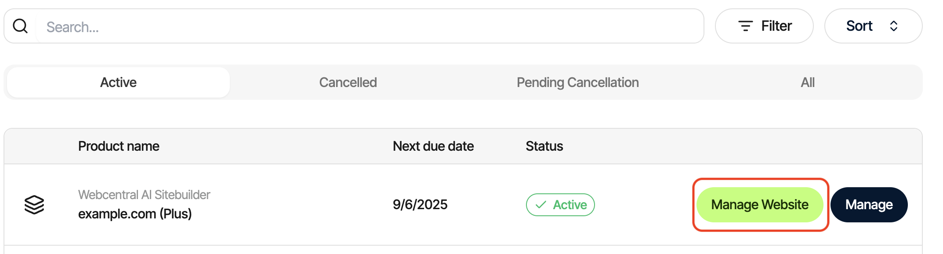Screen dimensions: 943x254
Task: Click the dark Manage button
Action: pos(869,205)
